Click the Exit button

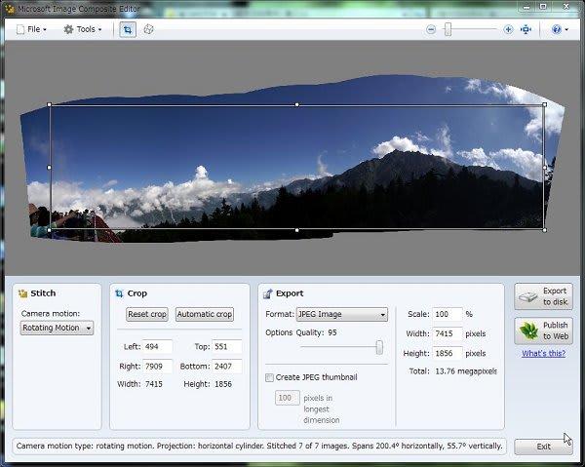tap(543, 447)
